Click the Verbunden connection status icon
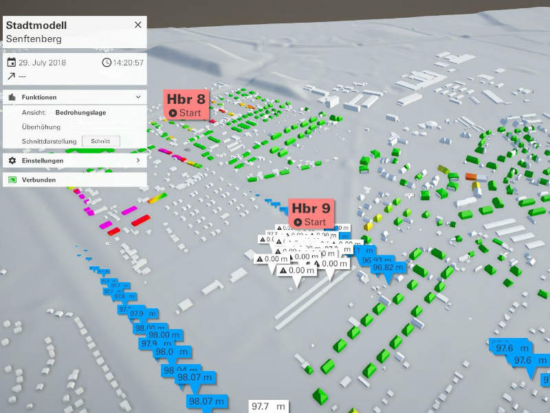 [12, 180]
